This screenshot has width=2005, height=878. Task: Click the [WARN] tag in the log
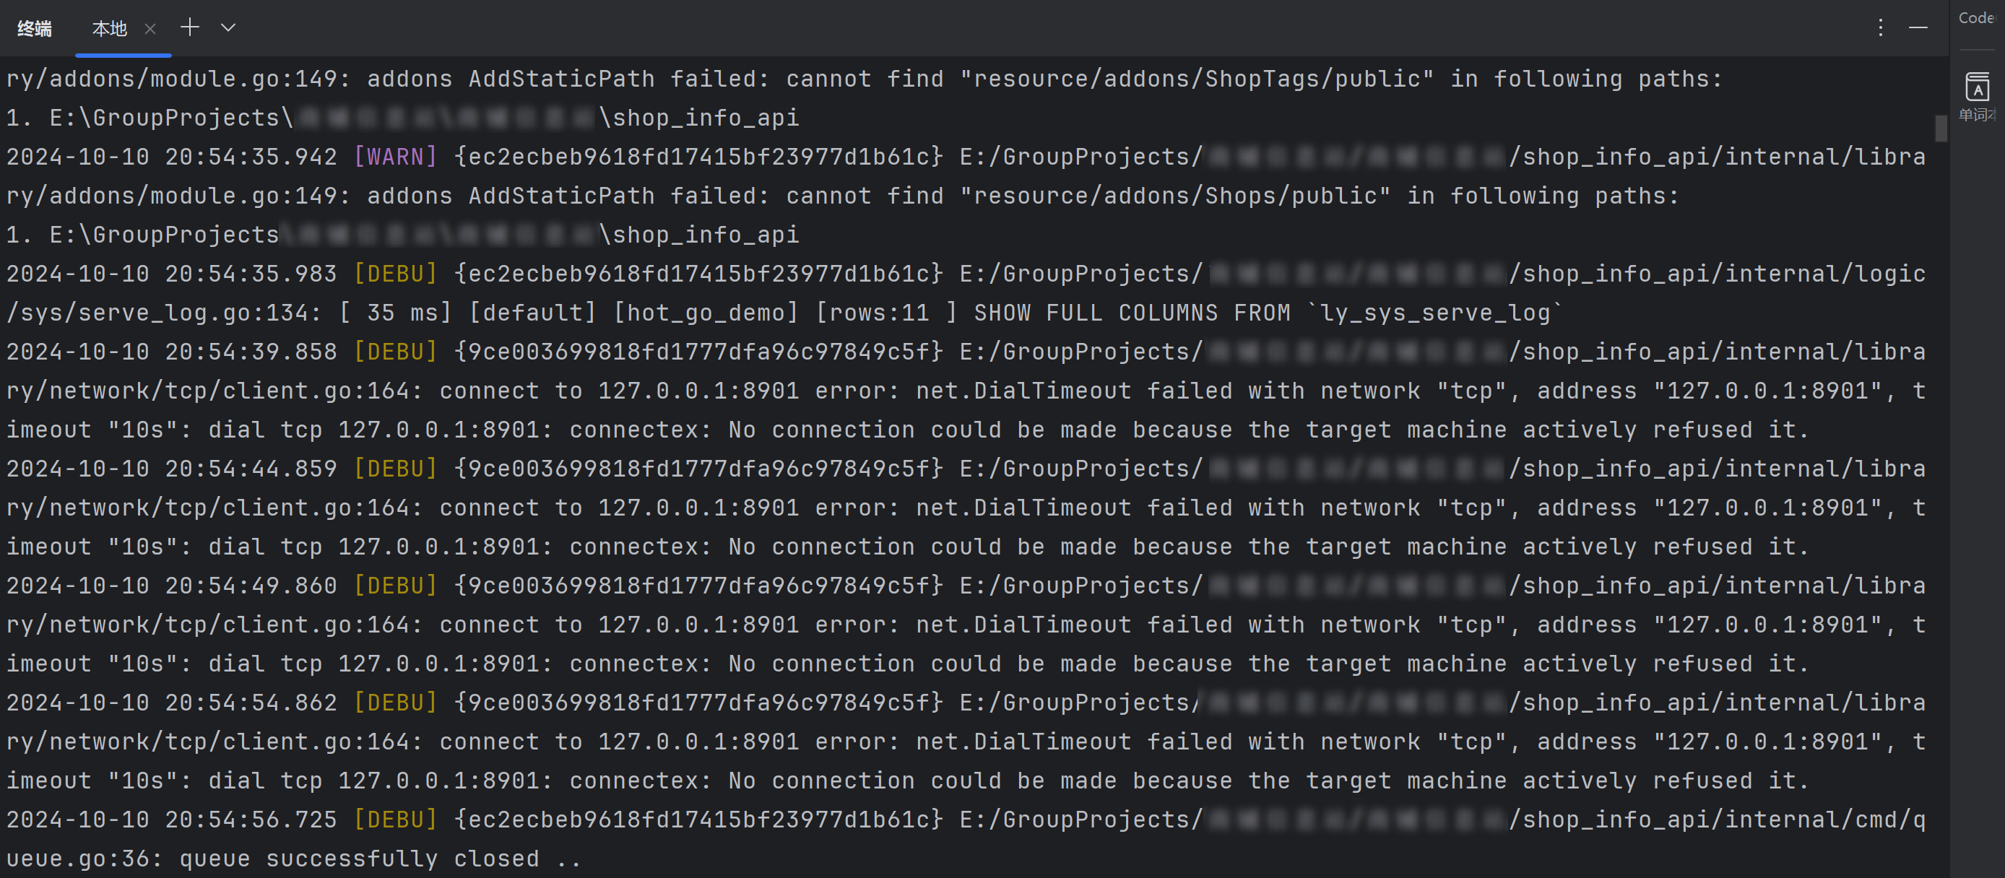395,157
